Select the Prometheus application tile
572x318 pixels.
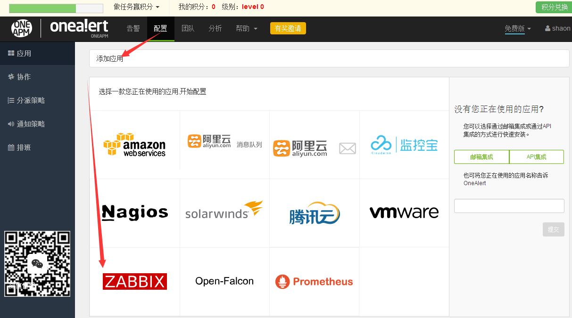(315, 282)
